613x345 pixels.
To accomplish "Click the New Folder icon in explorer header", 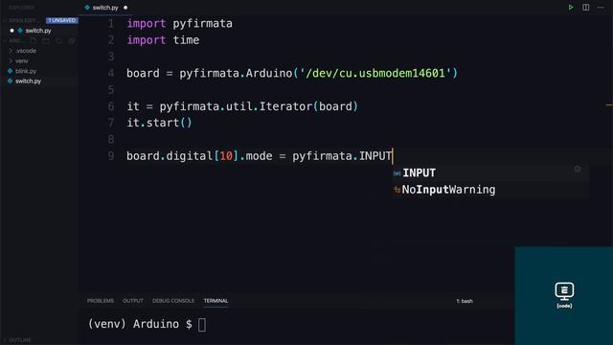I will 46,40.
